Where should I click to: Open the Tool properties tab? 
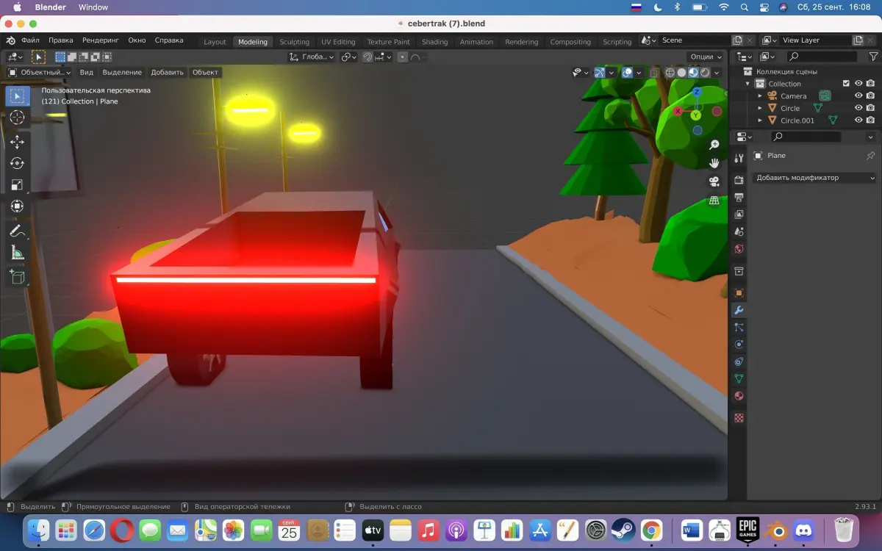739,159
